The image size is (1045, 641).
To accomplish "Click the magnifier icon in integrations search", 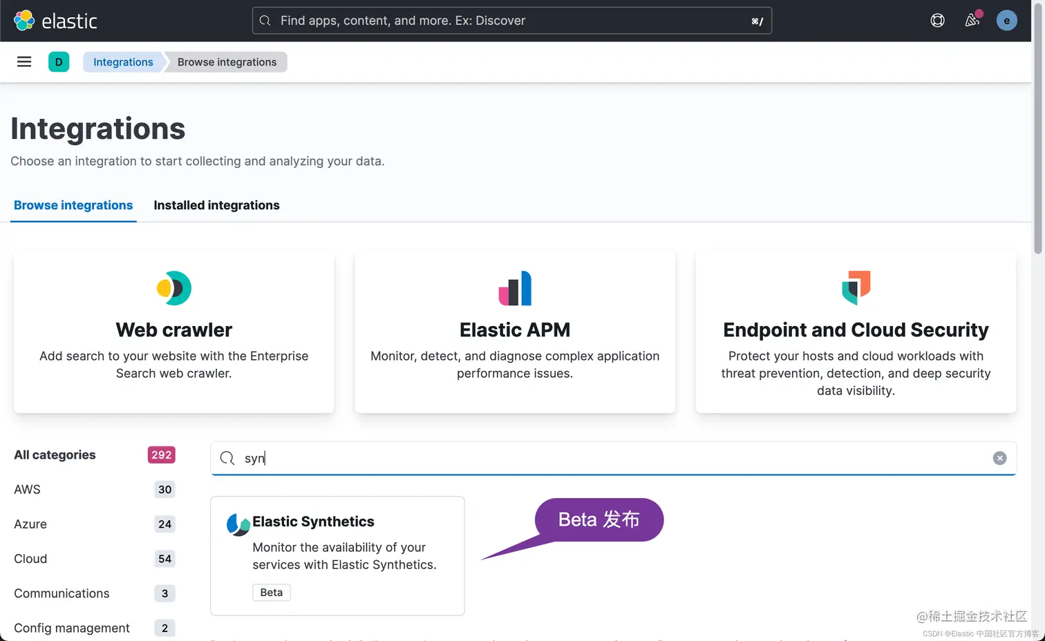I will point(227,458).
